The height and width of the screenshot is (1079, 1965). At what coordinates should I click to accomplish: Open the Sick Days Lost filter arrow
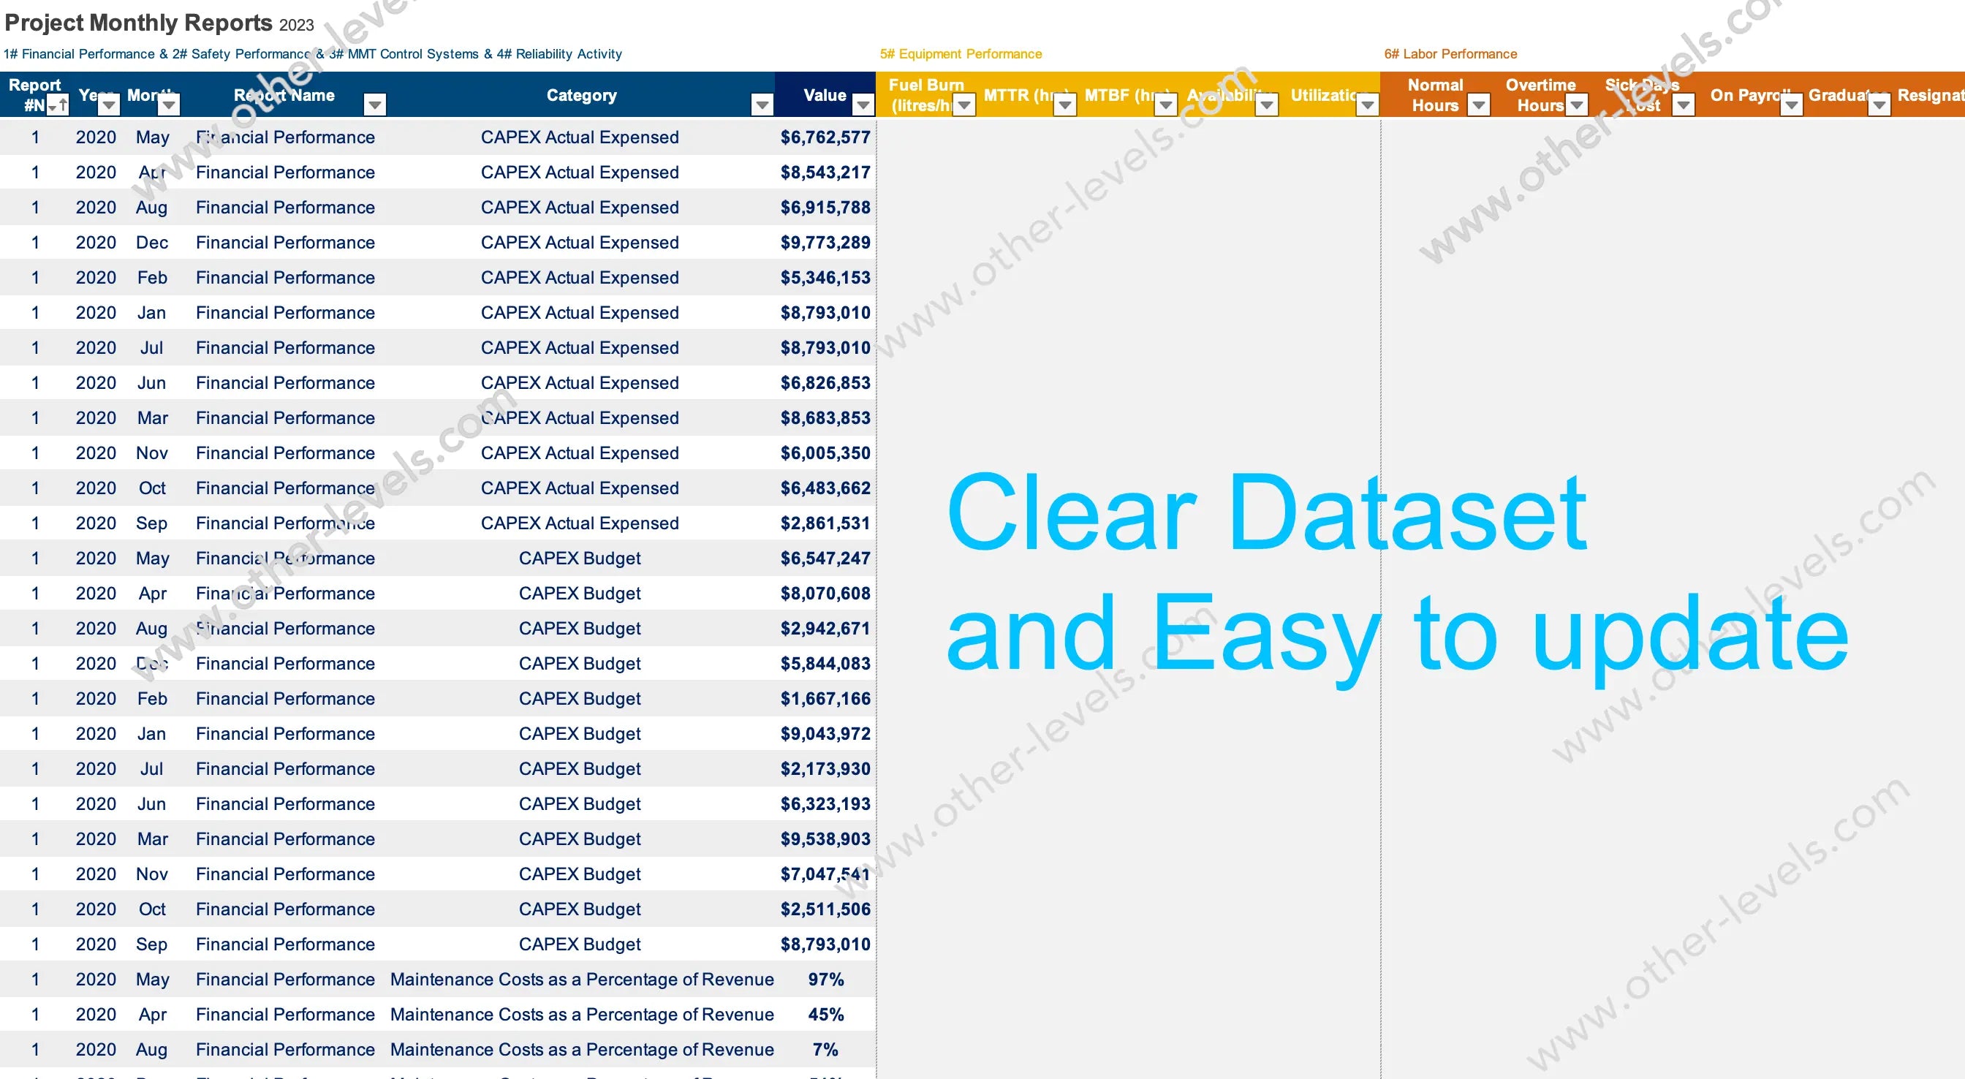click(1683, 105)
